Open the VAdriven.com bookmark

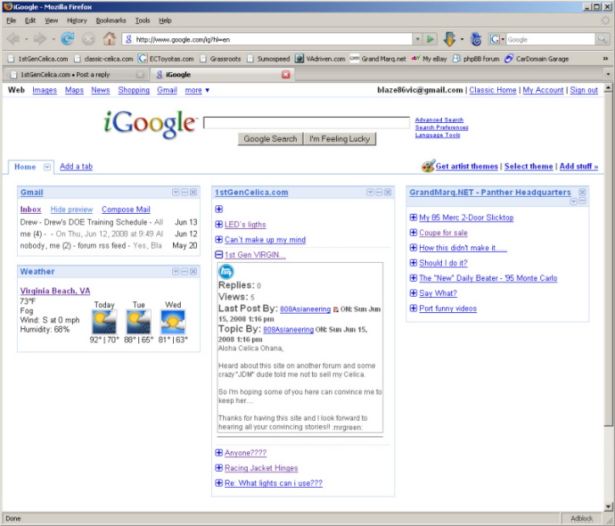(x=320, y=59)
